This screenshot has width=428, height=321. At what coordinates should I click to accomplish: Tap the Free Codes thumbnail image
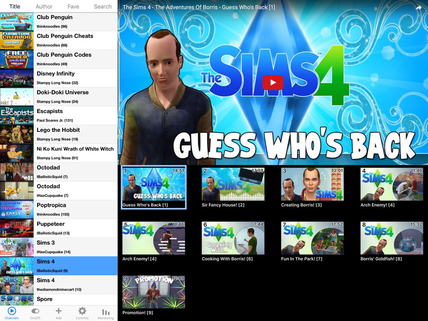point(17,59)
